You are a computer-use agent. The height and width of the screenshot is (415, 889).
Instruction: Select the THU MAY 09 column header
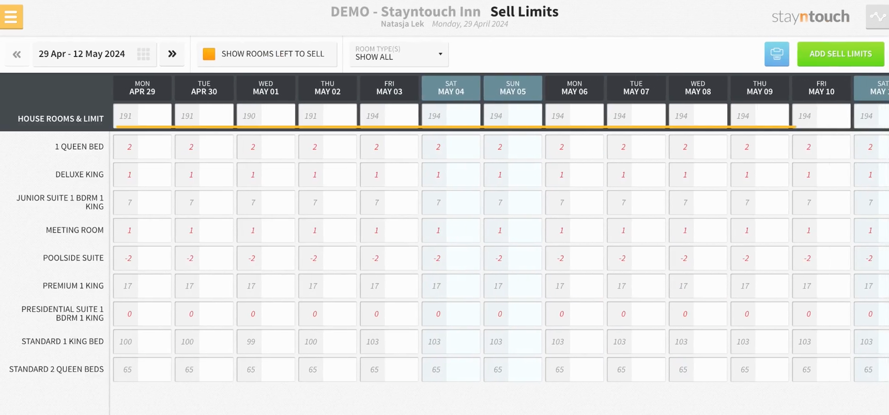point(759,88)
